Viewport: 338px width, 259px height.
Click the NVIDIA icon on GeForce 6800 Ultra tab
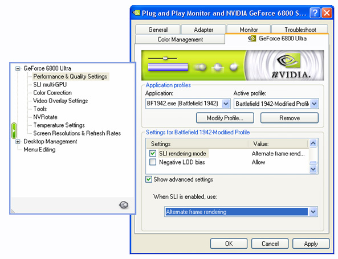(x=252, y=39)
